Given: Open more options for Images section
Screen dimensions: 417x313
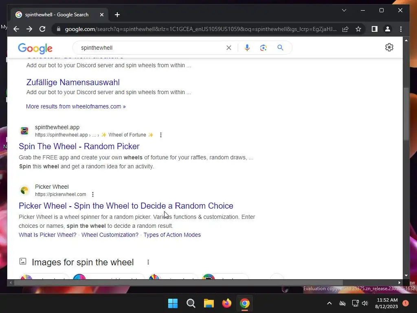Looking at the screenshot, I should 148,262.
